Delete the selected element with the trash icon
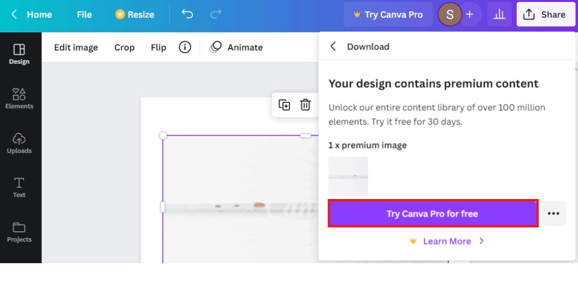578x296 pixels. 305,105
